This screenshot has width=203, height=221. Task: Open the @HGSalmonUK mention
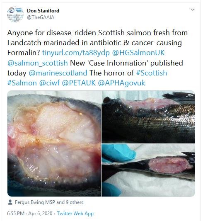click(x=138, y=53)
